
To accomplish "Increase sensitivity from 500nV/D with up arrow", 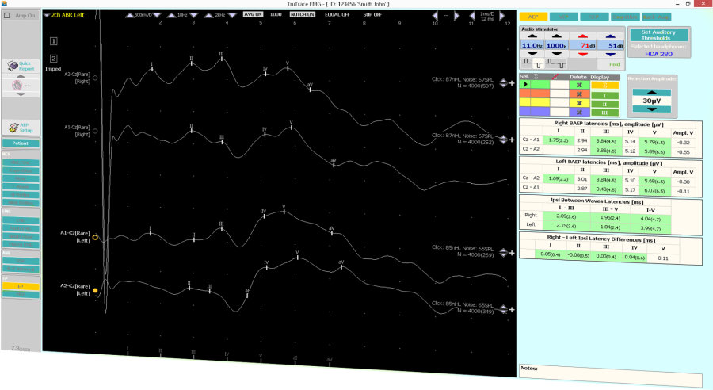I will coord(130,16).
